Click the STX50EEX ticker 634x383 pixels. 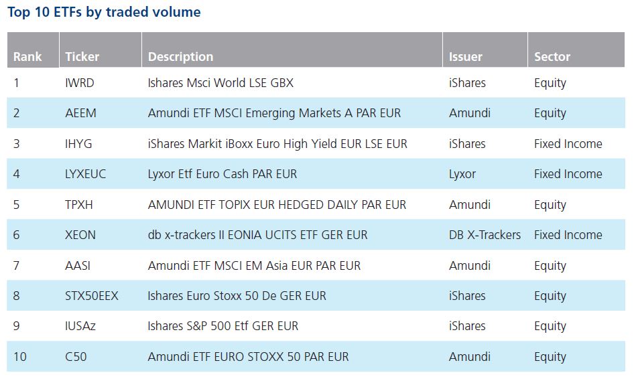(x=91, y=296)
